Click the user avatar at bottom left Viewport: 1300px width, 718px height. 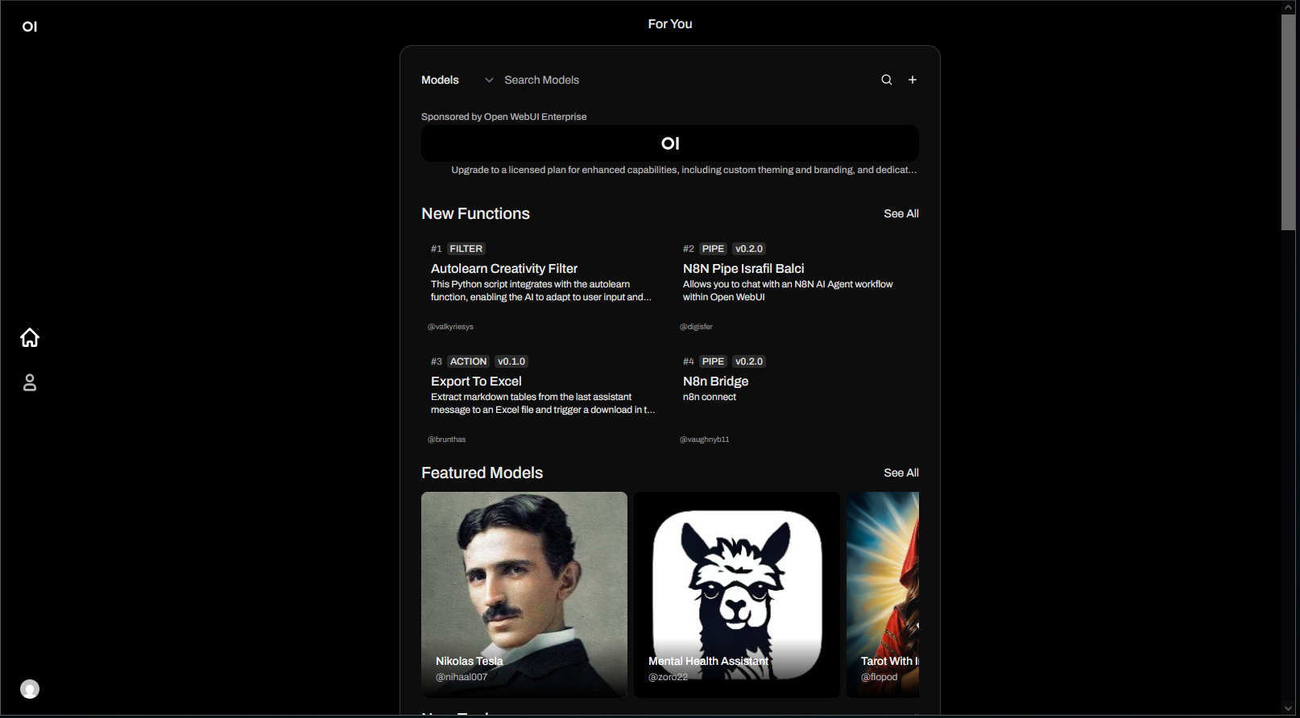tap(30, 689)
